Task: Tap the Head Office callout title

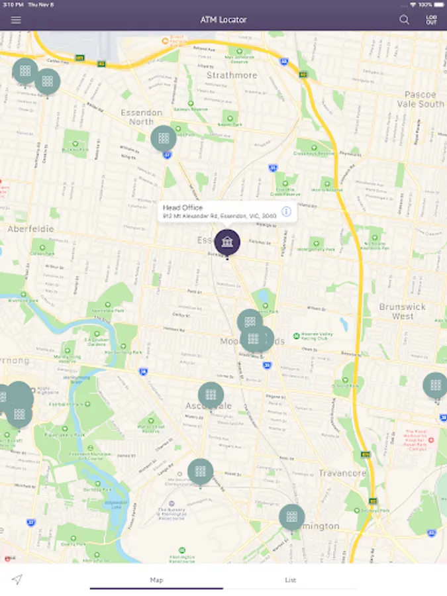Action: 183,207
